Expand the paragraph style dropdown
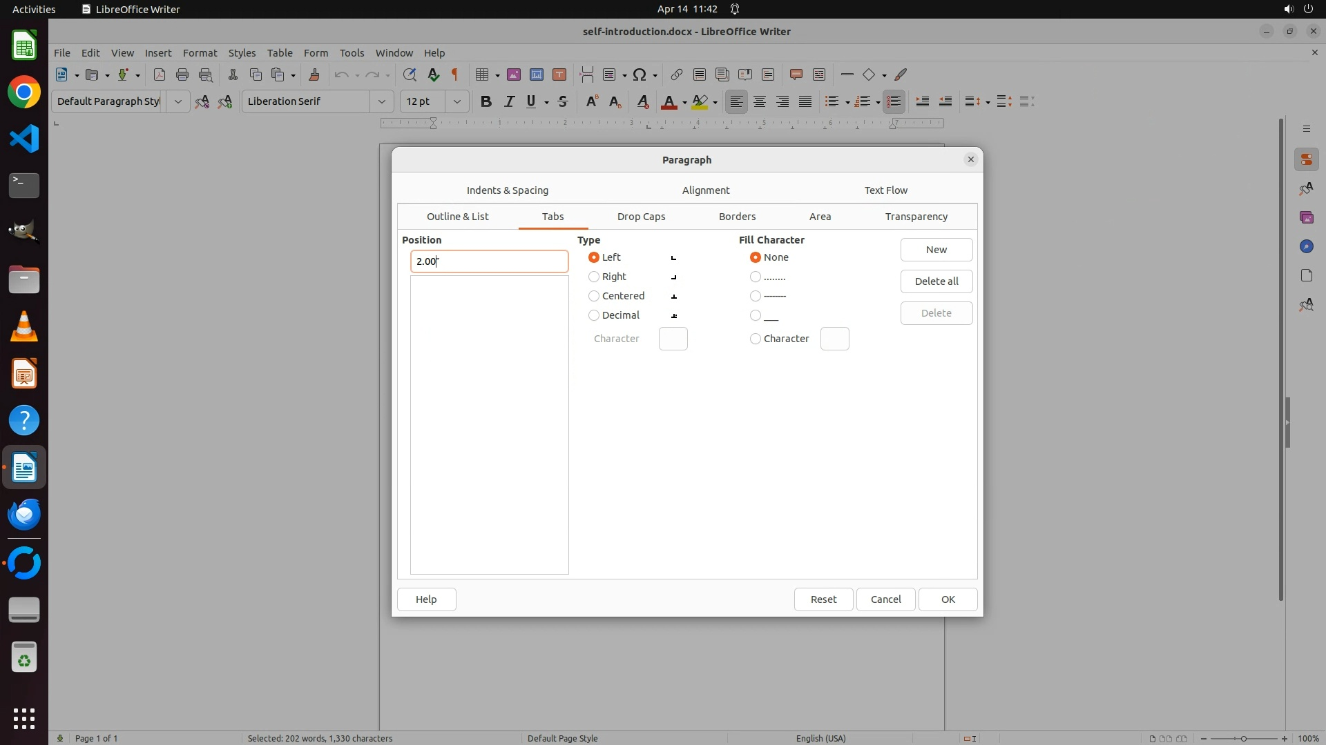The width and height of the screenshot is (1326, 745). pos(178,101)
